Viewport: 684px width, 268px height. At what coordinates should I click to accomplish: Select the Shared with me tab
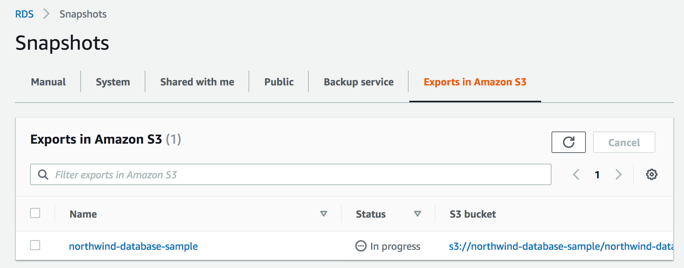tap(197, 82)
